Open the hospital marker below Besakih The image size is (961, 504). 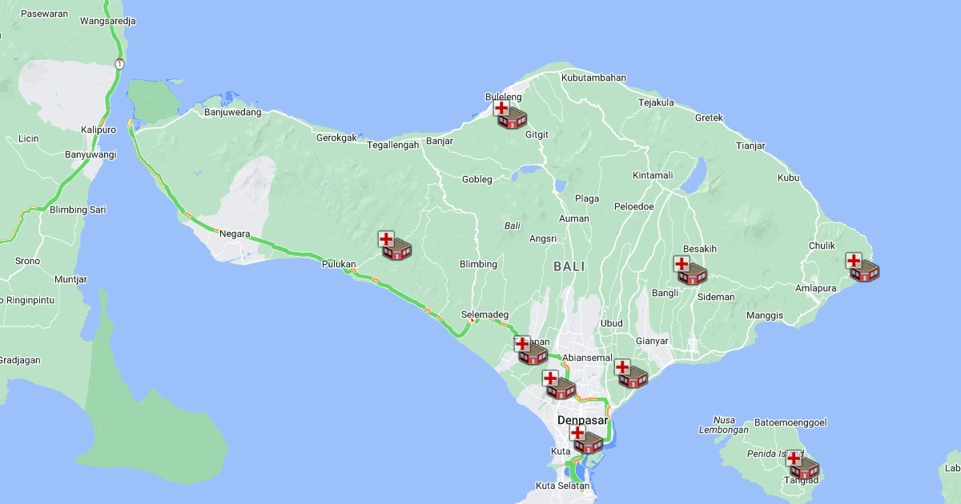(x=690, y=272)
